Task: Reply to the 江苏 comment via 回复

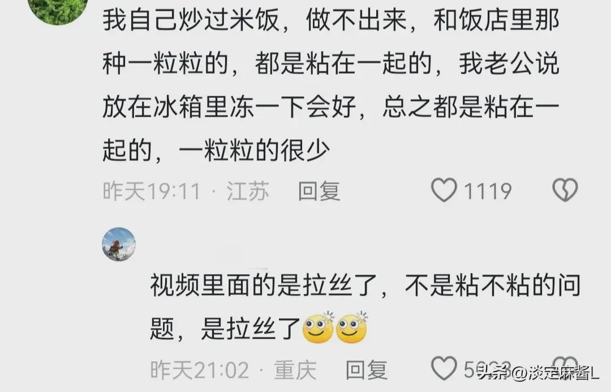Action: click(x=319, y=191)
